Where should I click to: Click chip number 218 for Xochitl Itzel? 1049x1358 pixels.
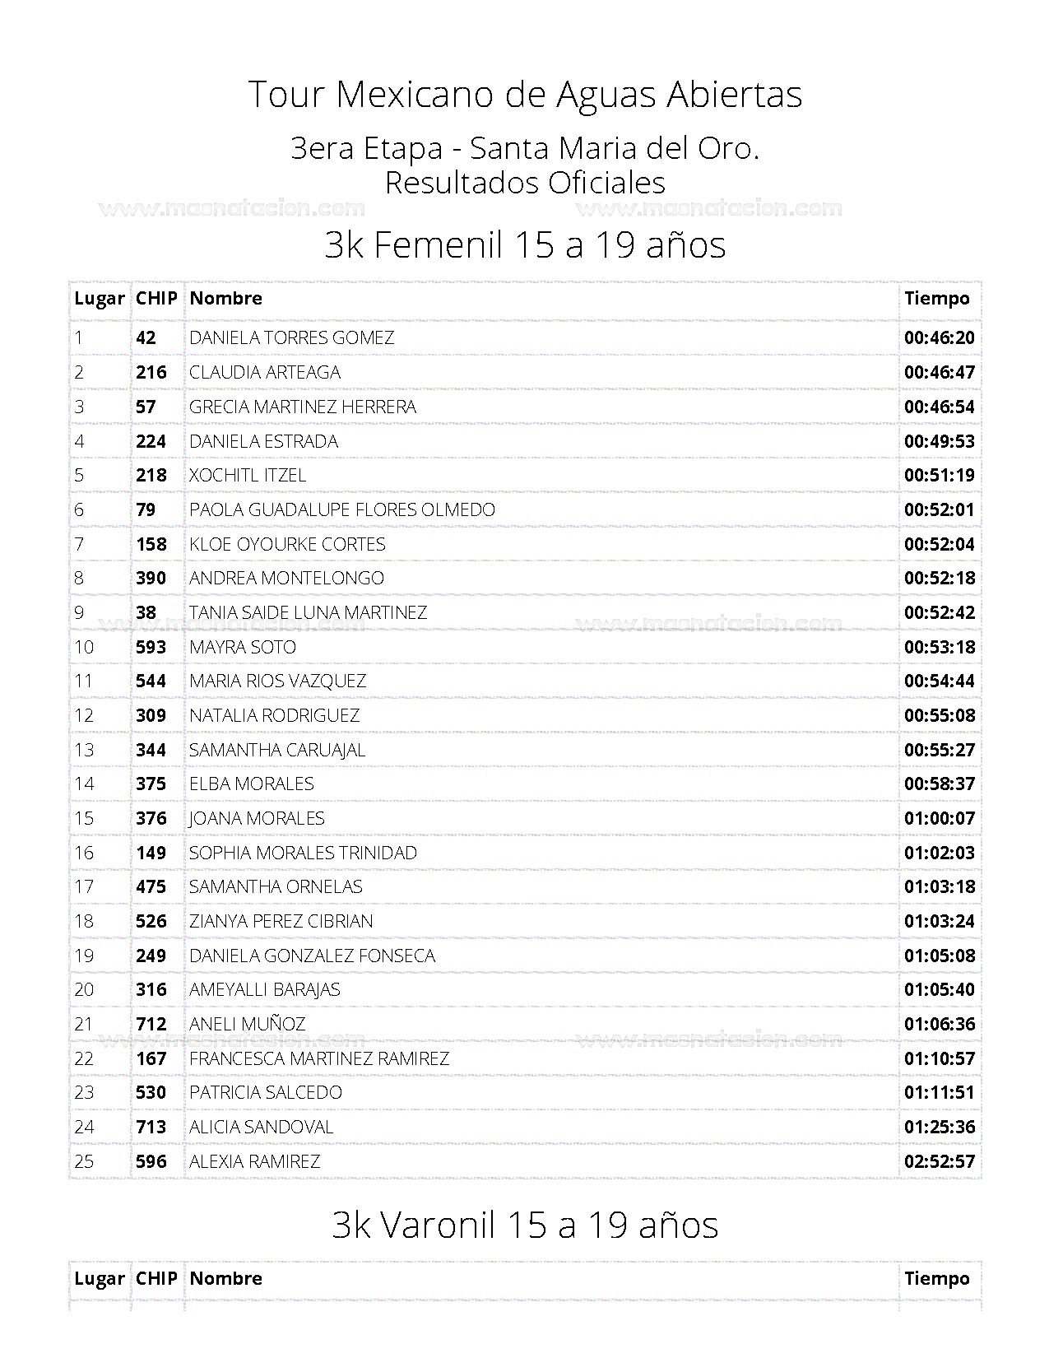pyautogui.click(x=151, y=476)
